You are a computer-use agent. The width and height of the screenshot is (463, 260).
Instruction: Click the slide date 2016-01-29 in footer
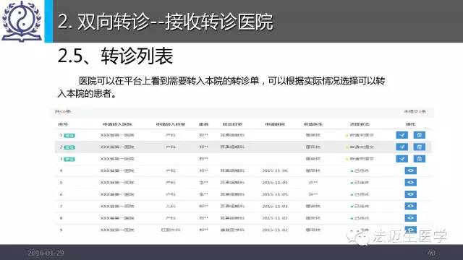click(x=46, y=253)
